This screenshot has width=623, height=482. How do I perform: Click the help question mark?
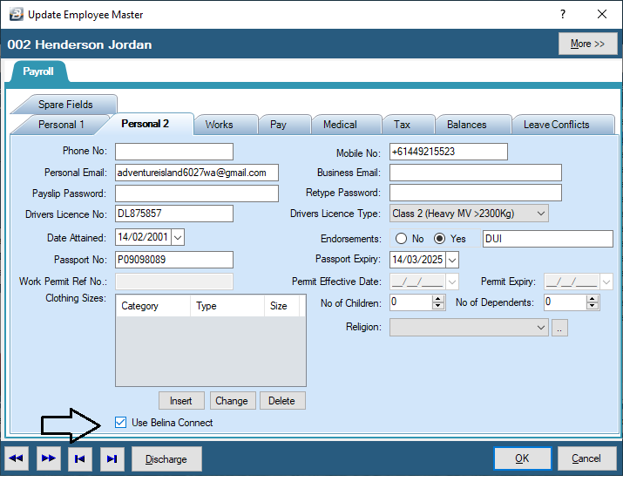point(563,14)
